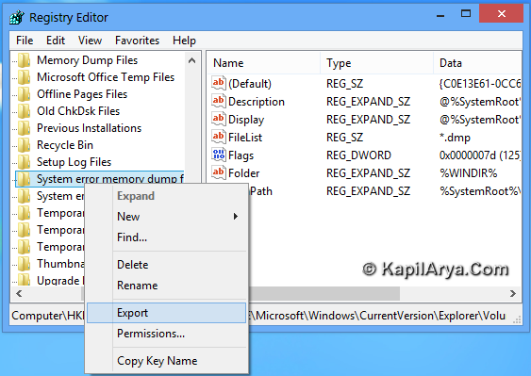
Task: Open the Help menu
Action: click(184, 41)
